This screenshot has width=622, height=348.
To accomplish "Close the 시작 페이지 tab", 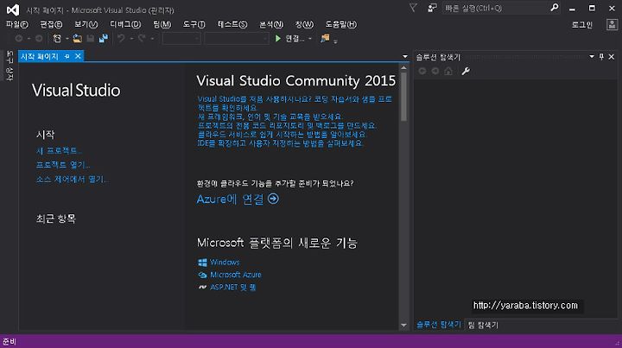I will coord(78,56).
